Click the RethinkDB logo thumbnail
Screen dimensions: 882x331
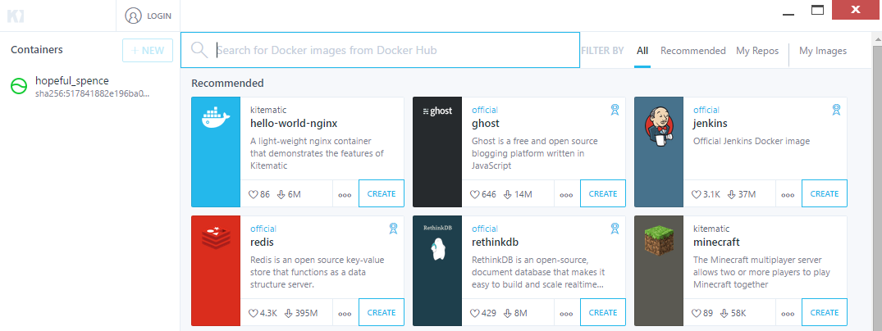coord(437,271)
